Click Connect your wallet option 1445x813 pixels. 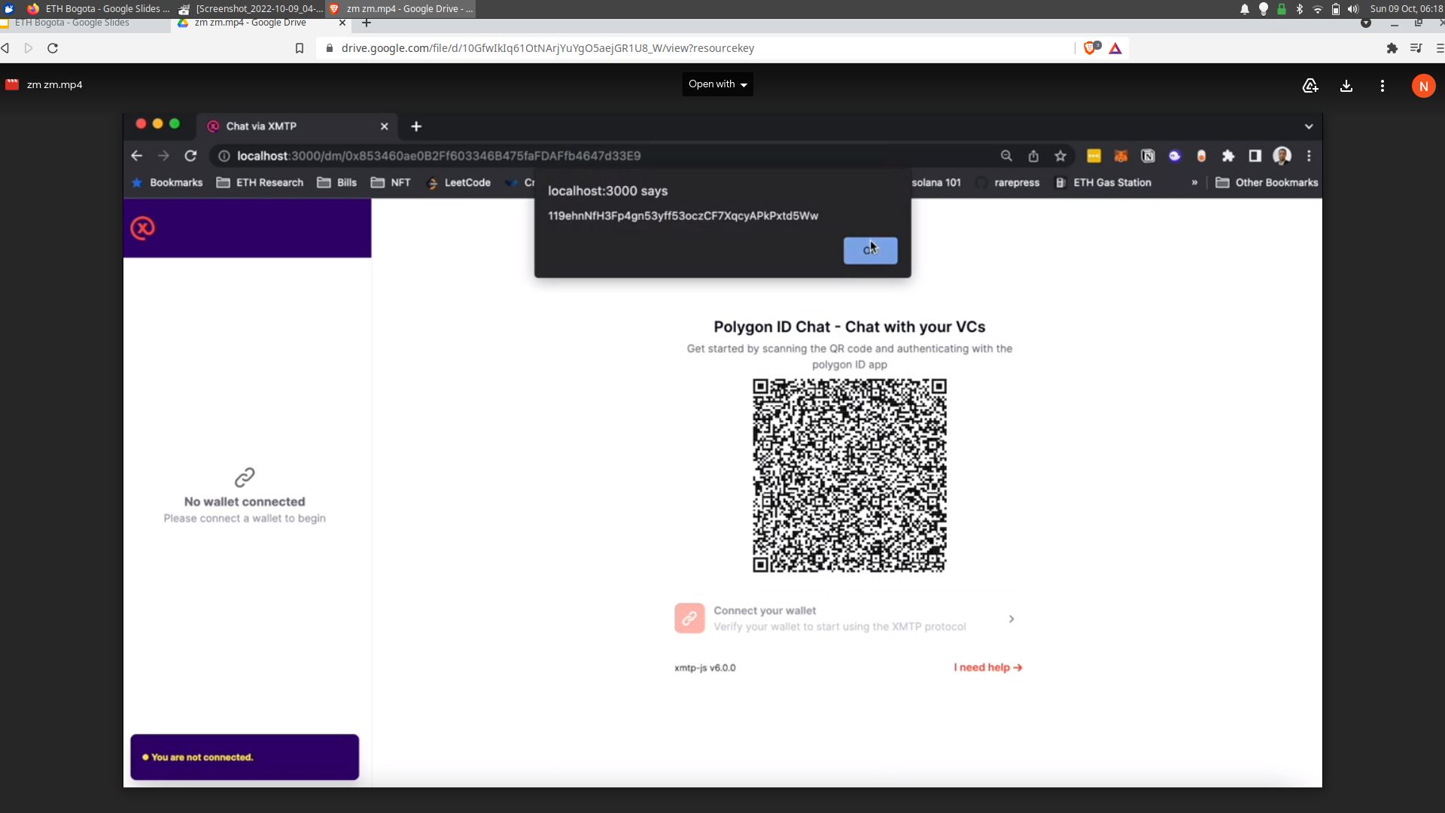coord(848,619)
